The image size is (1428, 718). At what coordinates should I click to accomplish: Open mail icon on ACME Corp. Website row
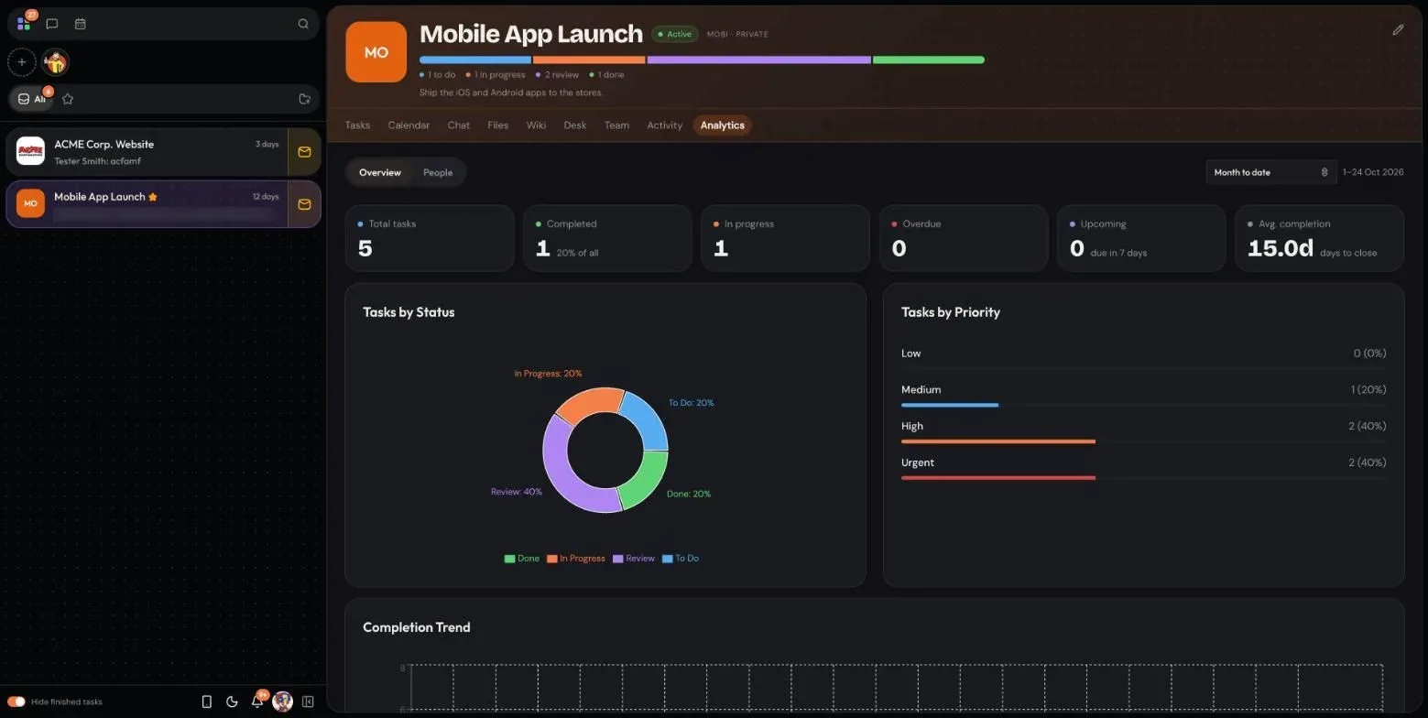pyautogui.click(x=304, y=152)
